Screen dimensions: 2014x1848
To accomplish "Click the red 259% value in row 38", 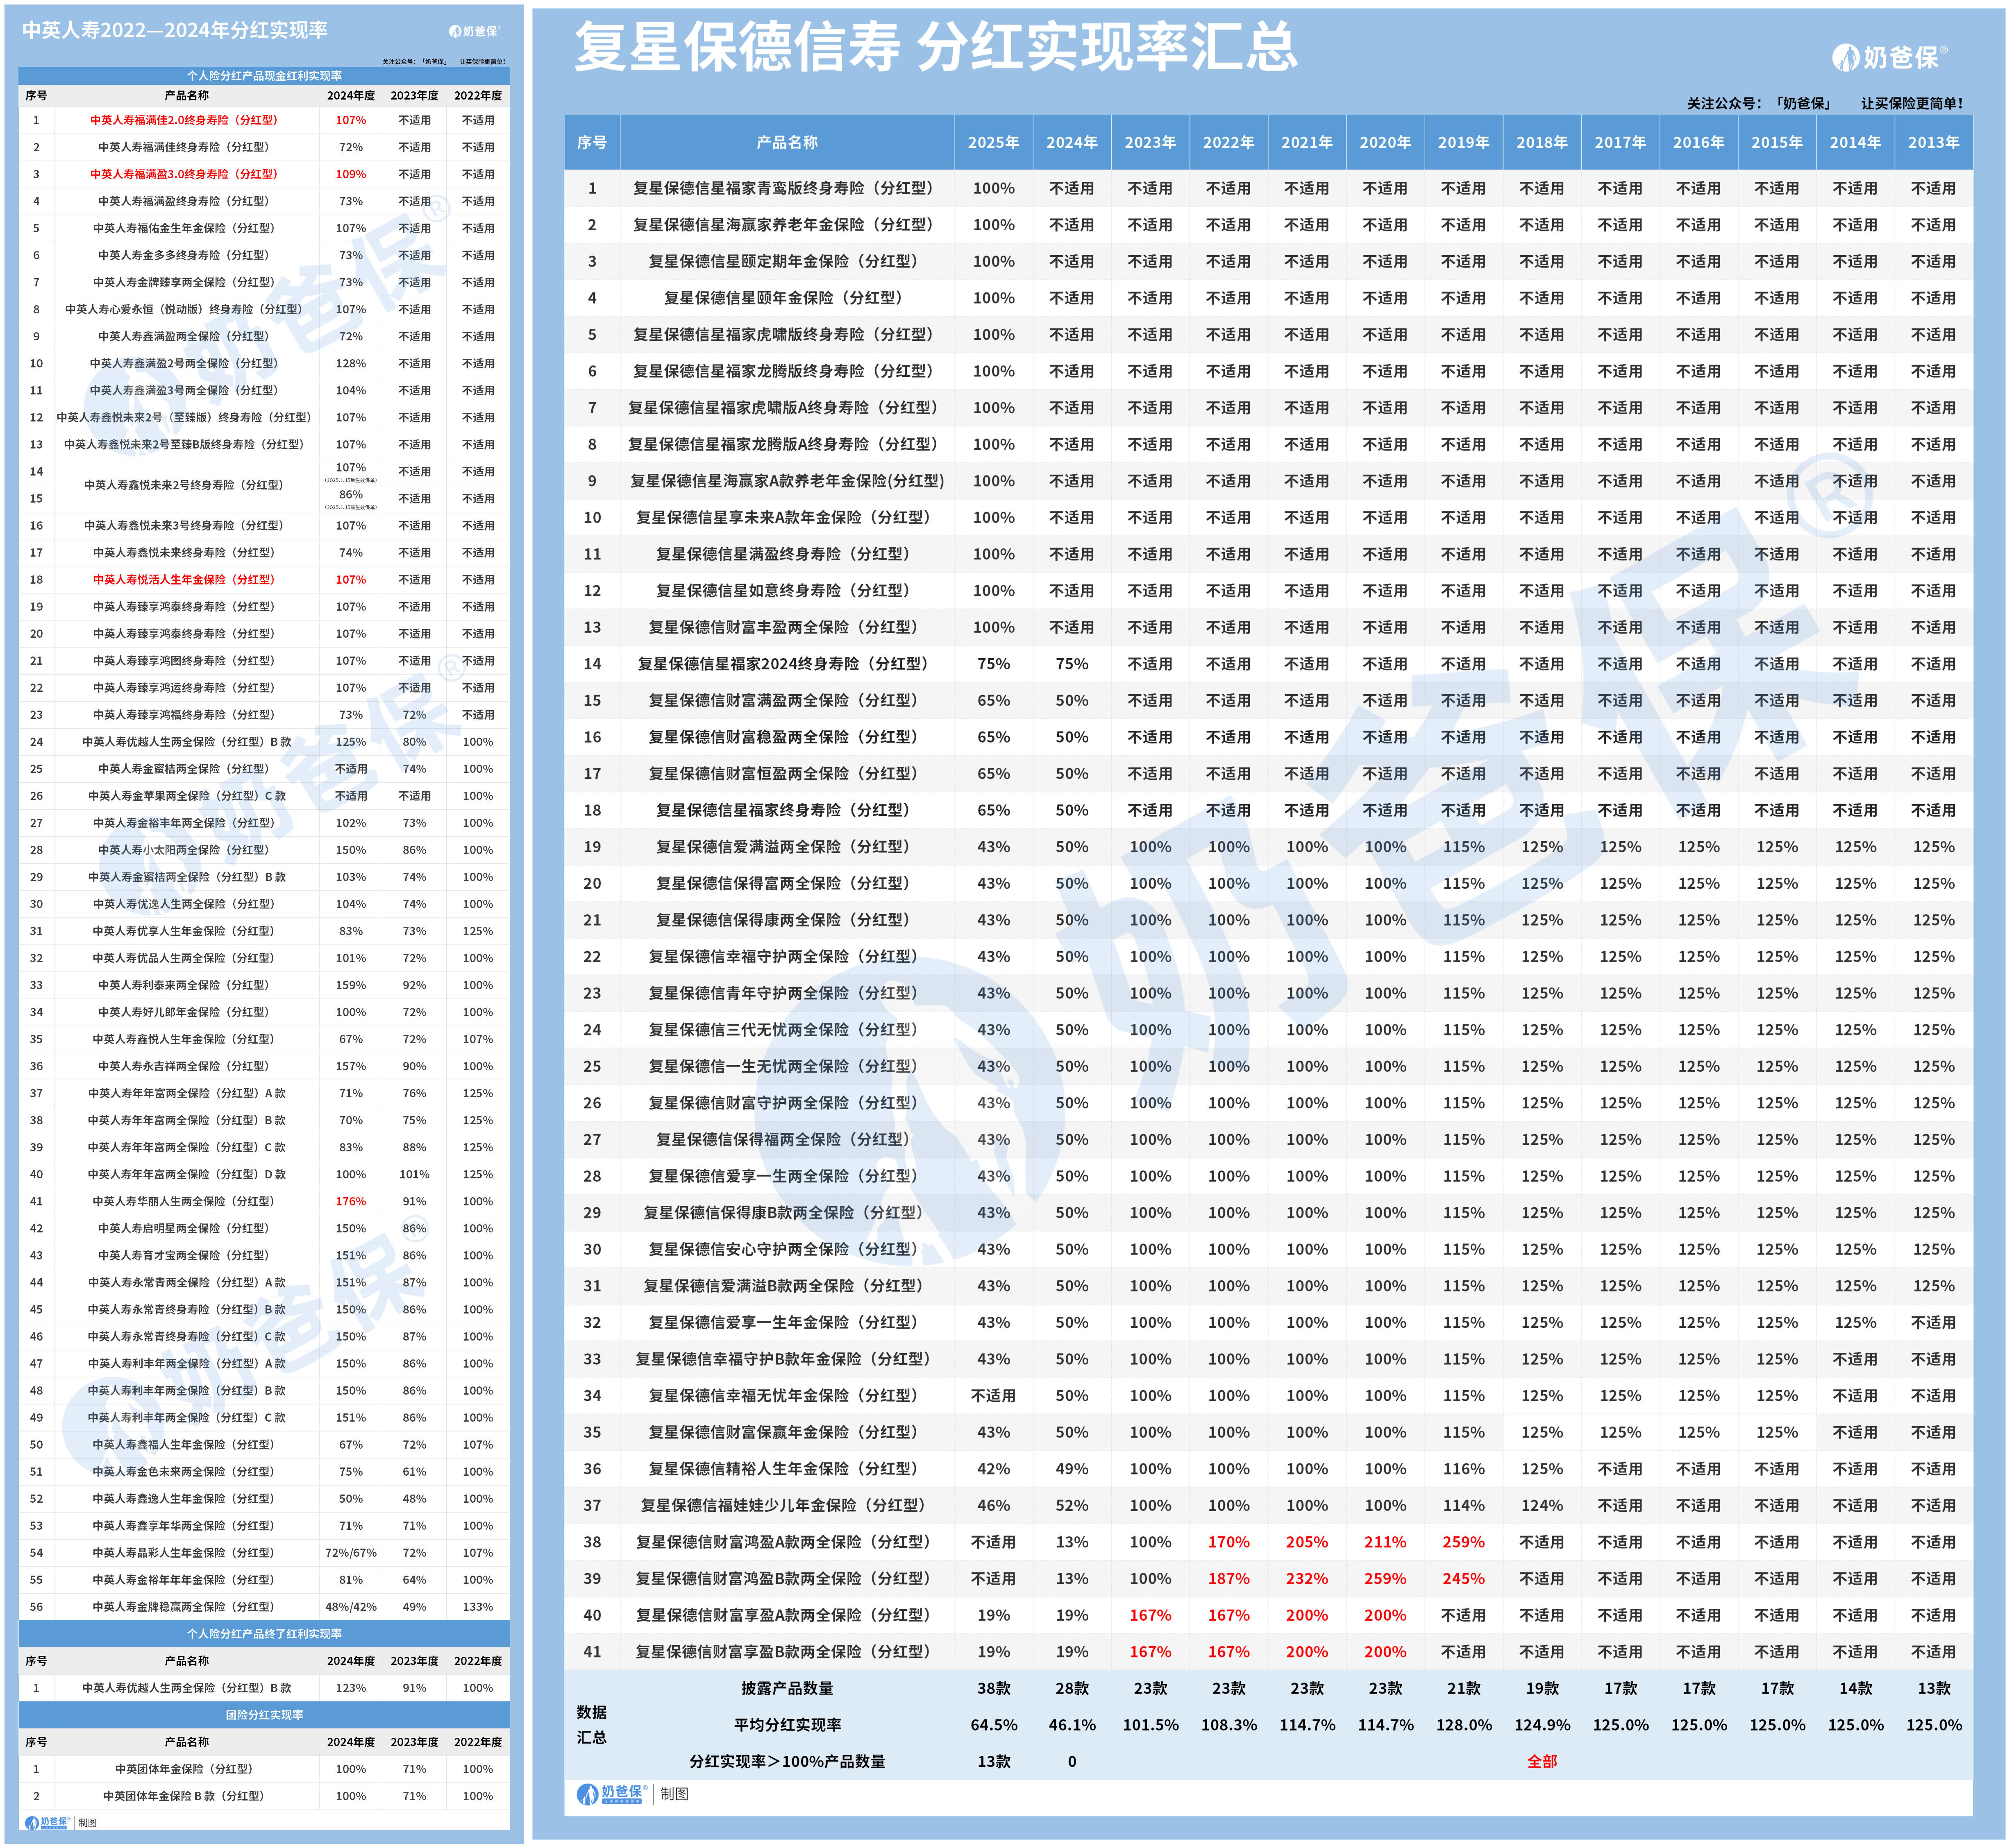I will [x=1463, y=1542].
